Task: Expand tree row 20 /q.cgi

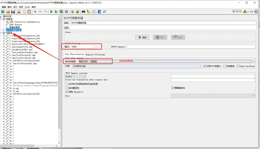Action: click(4, 88)
